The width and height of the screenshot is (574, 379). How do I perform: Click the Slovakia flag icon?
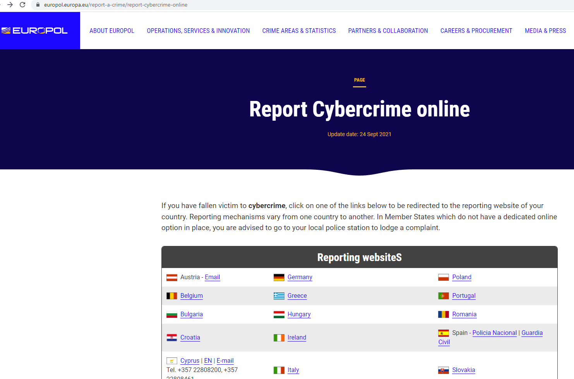tap(444, 370)
